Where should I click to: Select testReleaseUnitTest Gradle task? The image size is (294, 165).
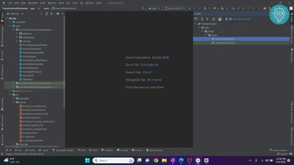point(225,43)
